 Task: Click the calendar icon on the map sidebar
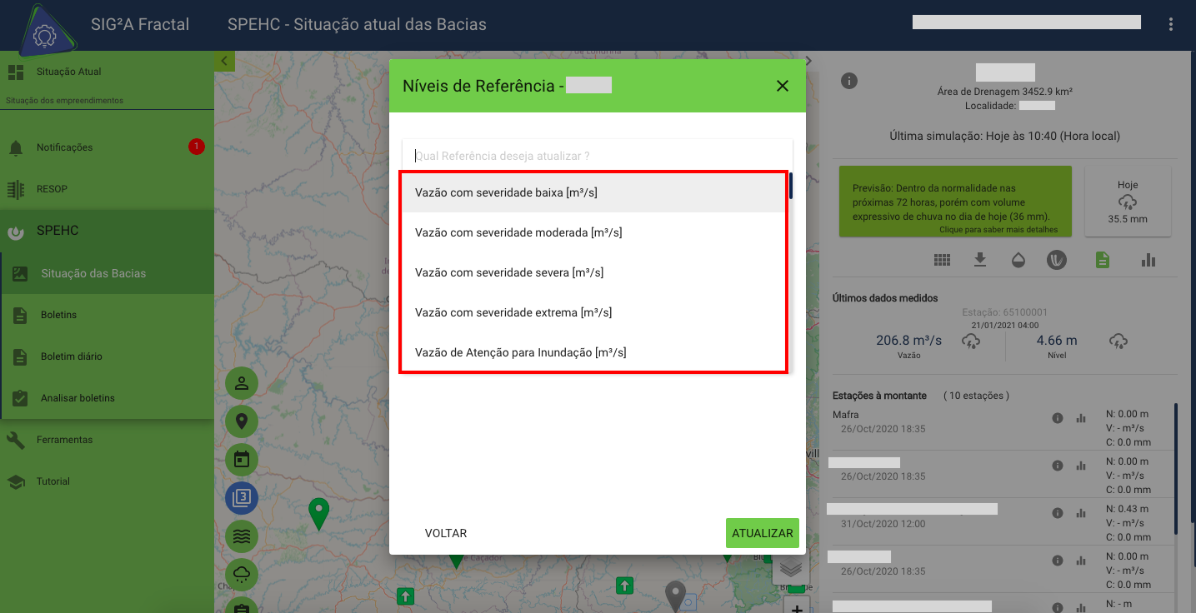241,459
